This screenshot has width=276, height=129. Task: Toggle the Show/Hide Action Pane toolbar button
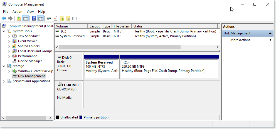41,18
